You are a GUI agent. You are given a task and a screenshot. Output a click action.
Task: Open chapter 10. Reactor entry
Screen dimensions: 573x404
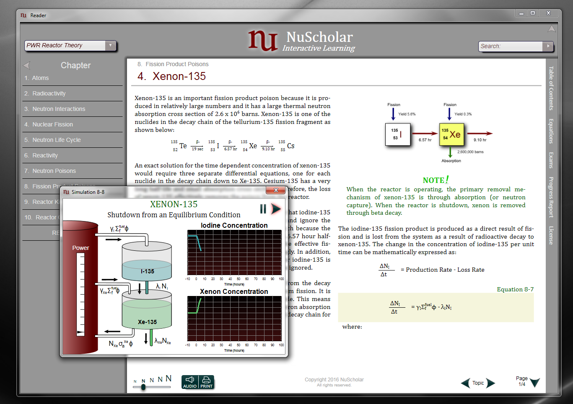coord(41,217)
